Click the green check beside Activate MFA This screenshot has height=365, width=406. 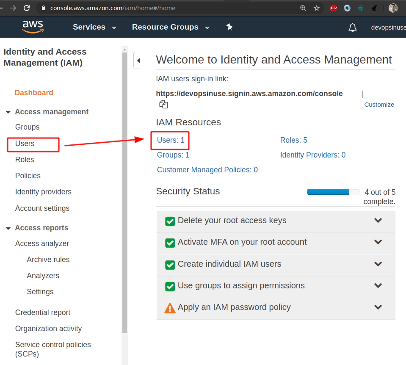click(x=170, y=243)
